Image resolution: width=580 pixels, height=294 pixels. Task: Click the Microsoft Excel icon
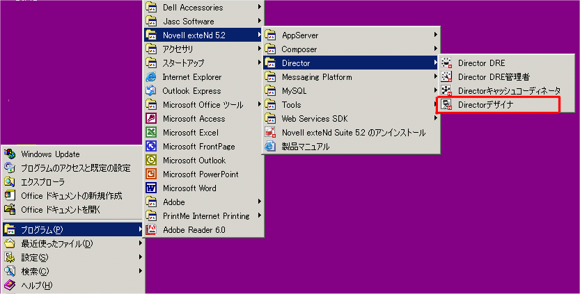point(151,132)
